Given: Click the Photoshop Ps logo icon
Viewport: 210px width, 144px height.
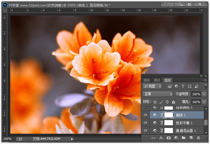Looking at the screenshot, I should point(5,5).
